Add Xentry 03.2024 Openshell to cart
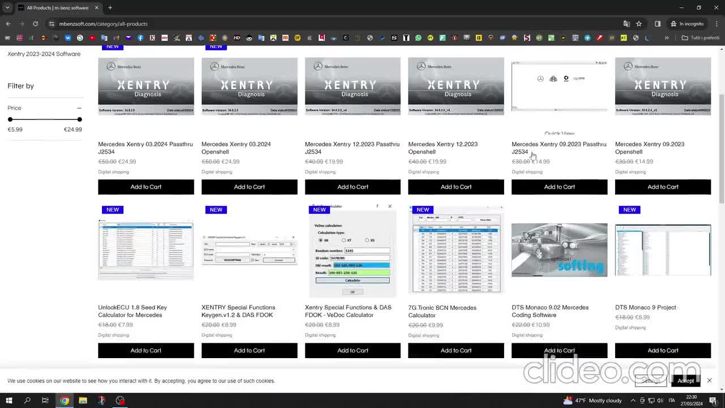 pos(249,187)
